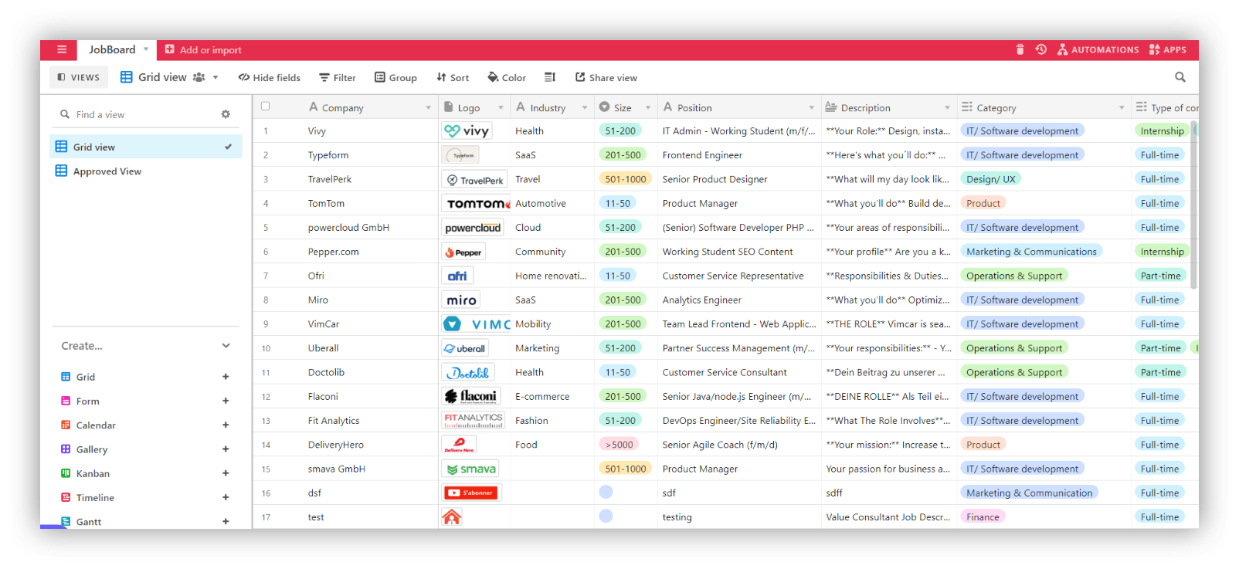1239x569 pixels.
Task: Open the Industry column dropdown
Action: tap(585, 107)
